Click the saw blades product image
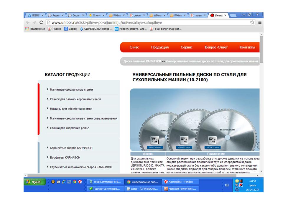 (x=195, y=120)
